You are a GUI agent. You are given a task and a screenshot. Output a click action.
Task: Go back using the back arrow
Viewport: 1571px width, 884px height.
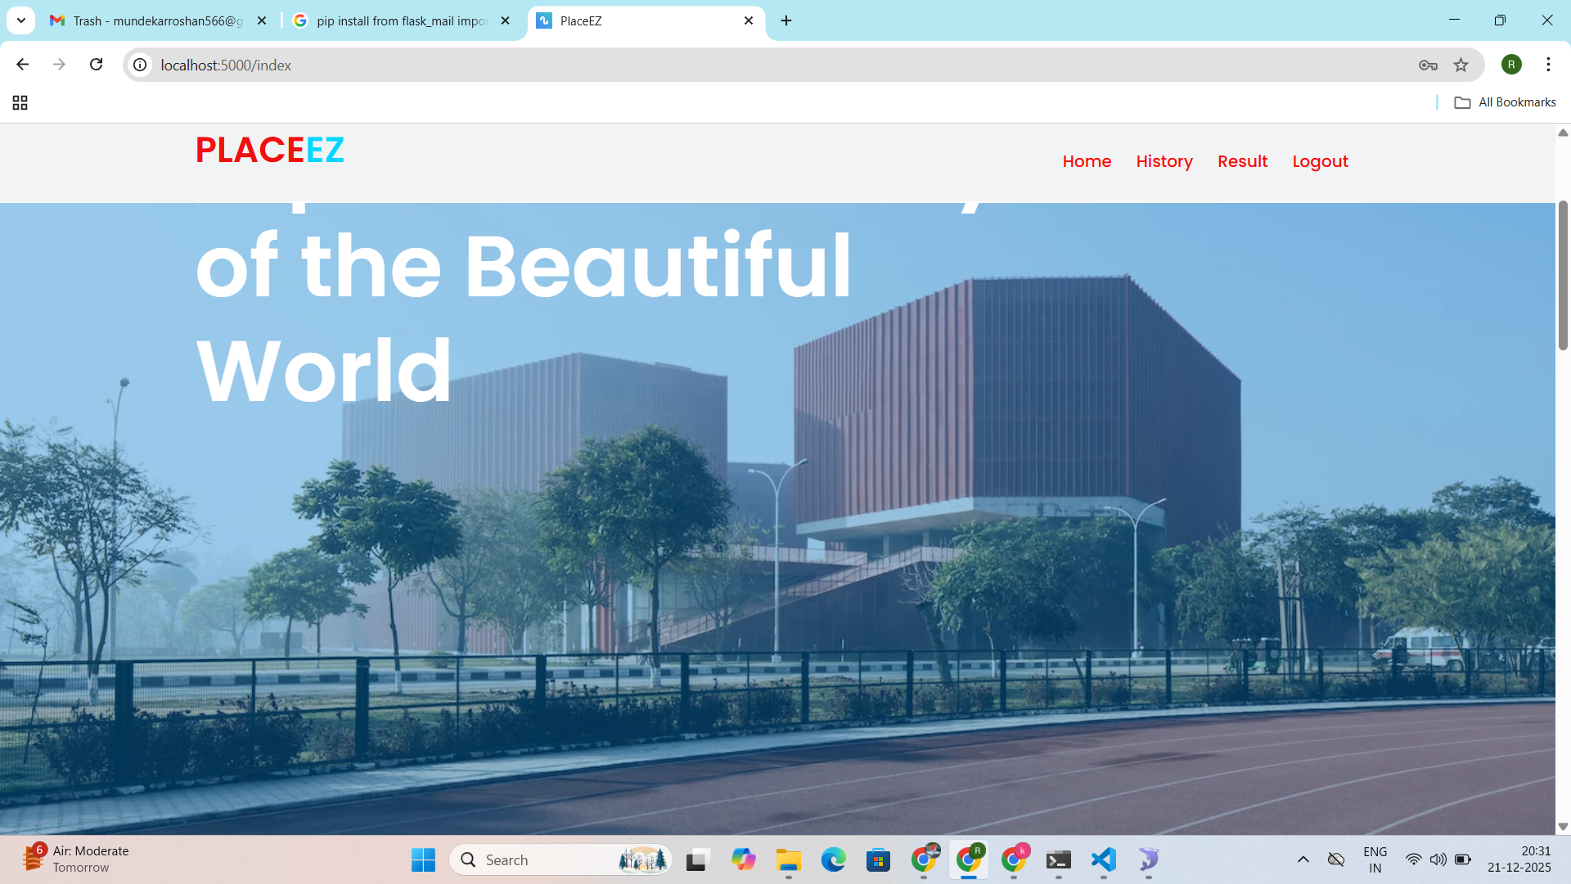tap(23, 65)
